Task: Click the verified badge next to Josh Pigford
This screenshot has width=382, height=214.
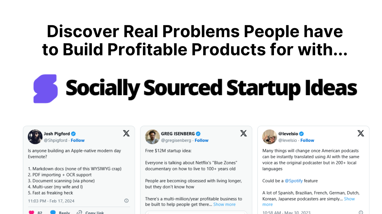Action: pos(73,133)
